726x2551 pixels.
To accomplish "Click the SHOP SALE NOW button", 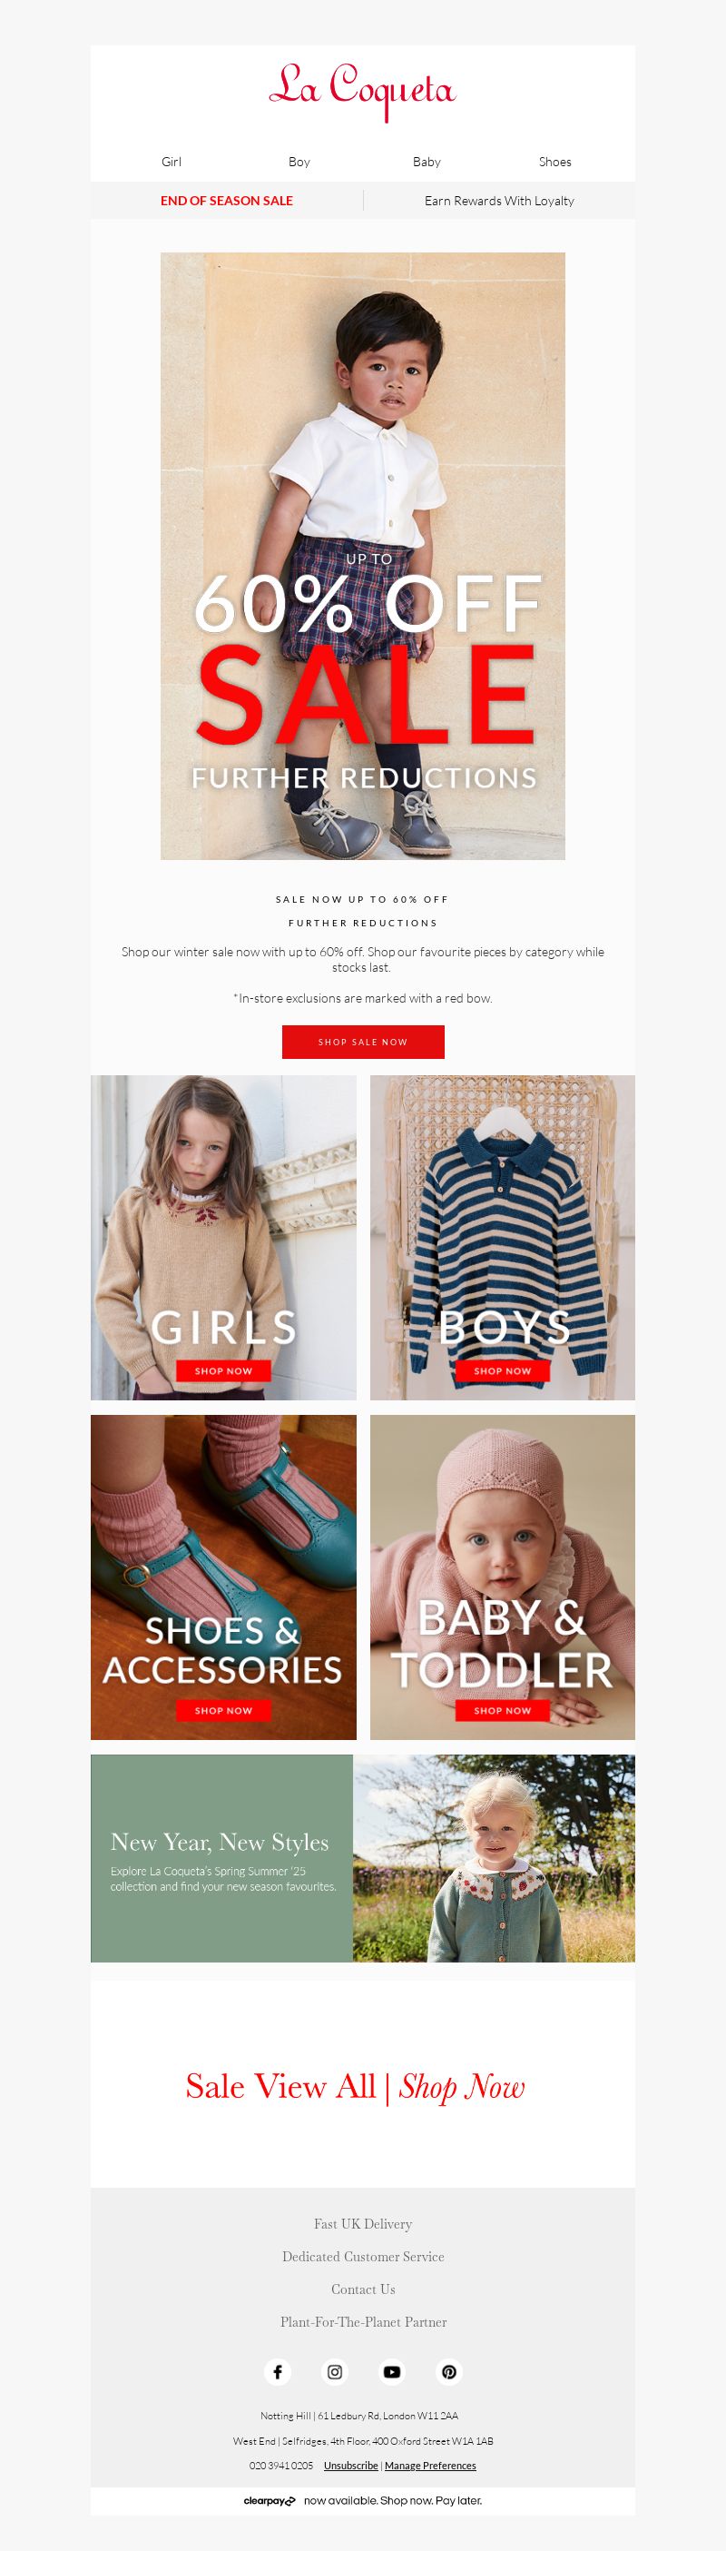I will [363, 1042].
